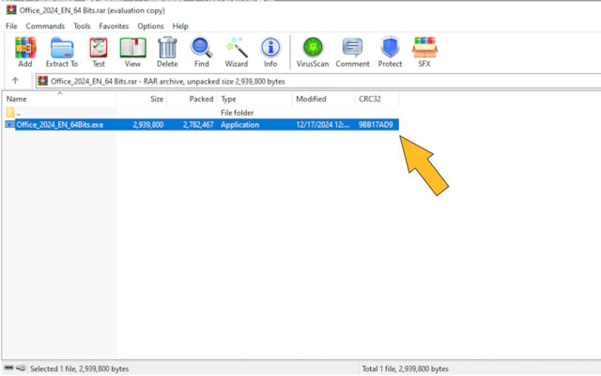This screenshot has width=601, height=376.
Task: Launch the Wizard tool
Action: pos(236,52)
